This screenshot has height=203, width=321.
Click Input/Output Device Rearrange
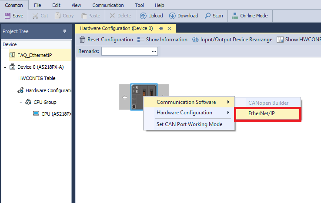point(232,40)
